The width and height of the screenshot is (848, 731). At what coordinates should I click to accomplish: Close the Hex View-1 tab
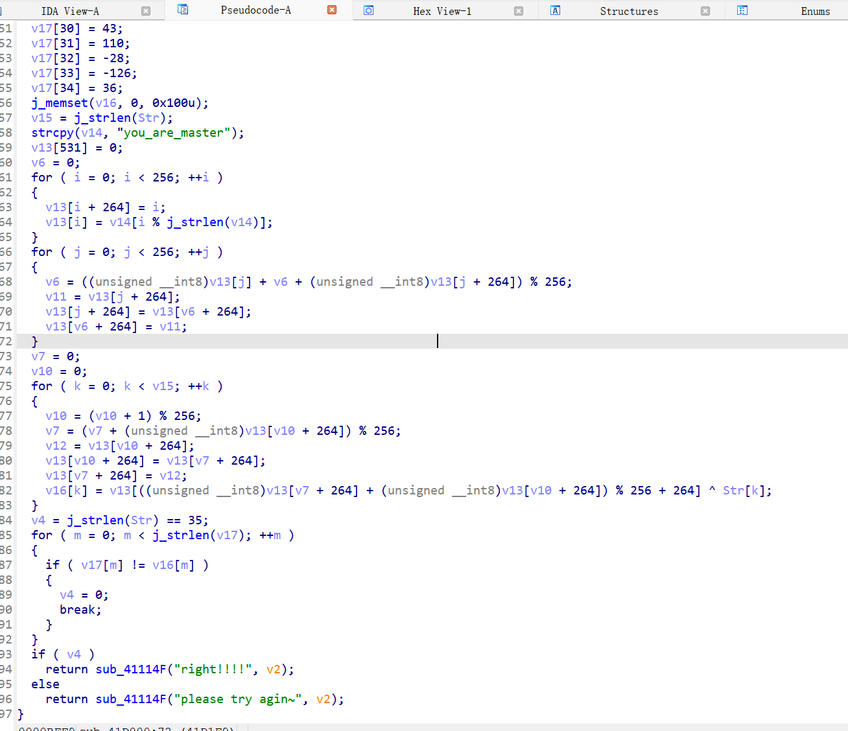click(x=519, y=11)
